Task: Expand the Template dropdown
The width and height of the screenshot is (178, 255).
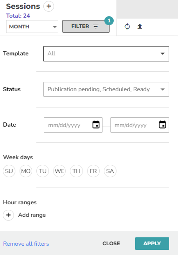Action: coord(106,54)
